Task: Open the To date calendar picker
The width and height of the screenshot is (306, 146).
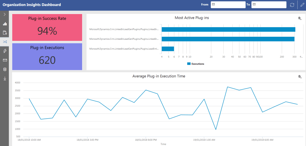Action: click(254, 5)
